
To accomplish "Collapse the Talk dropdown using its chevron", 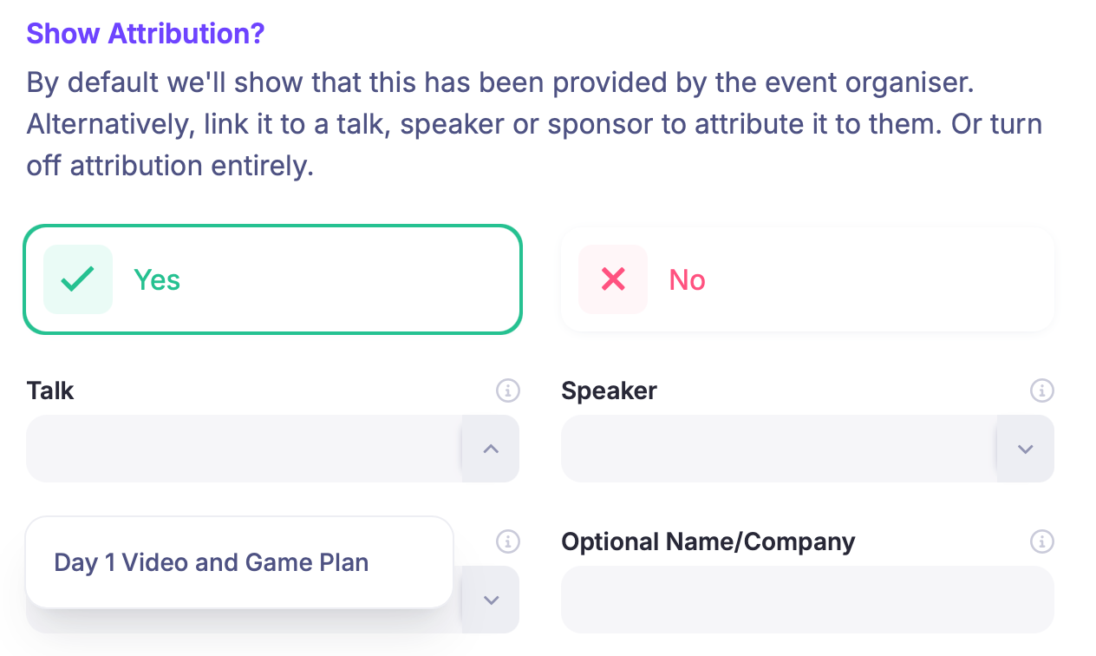I will pos(491,449).
